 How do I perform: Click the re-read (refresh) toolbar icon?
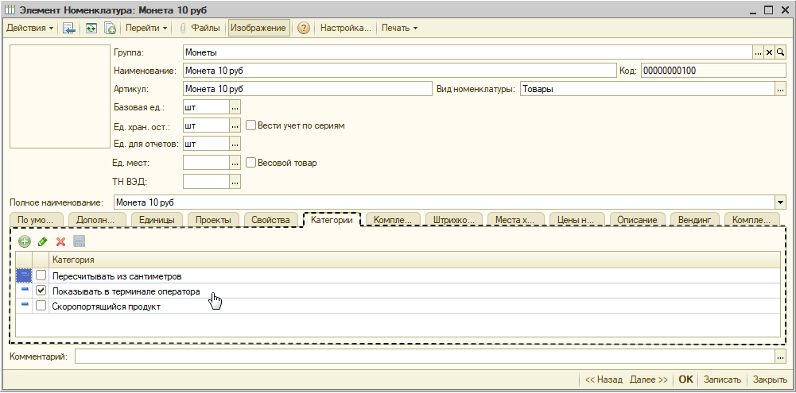pyautogui.click(x=91, y=29)
